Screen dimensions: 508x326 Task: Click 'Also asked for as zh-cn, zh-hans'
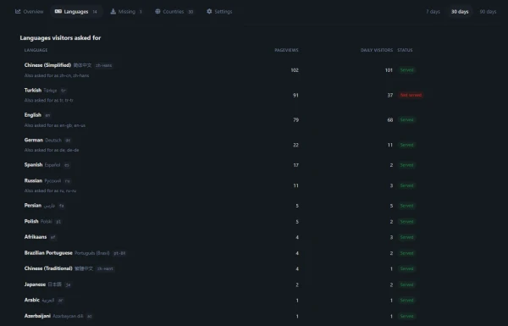coord(57,75)
